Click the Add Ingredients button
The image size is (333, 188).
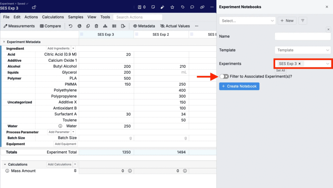(59, 48)
